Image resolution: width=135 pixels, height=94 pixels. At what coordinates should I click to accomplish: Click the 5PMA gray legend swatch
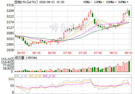(x=91, y=2)
